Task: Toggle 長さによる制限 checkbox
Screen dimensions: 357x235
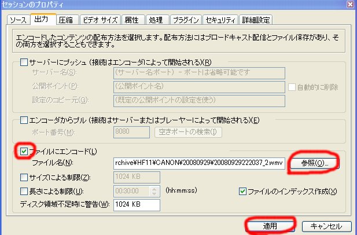Action: 24,191
